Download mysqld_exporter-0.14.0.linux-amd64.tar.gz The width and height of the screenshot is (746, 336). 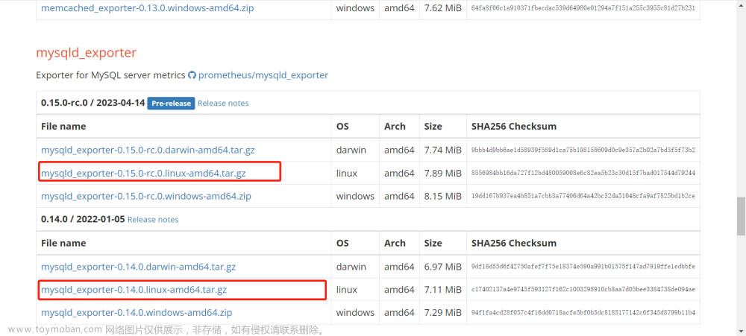pos(134,289)
